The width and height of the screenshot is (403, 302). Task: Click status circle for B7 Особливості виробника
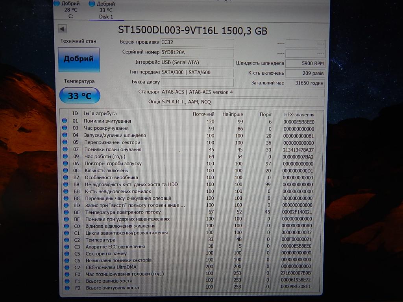(x=66, y=177)
